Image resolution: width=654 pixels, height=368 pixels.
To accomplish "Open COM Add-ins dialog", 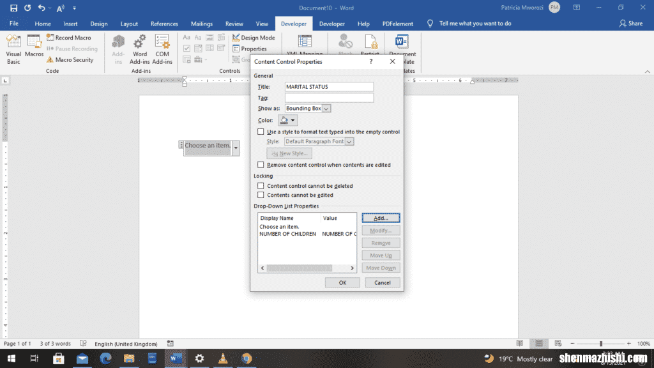I will 162,49.
